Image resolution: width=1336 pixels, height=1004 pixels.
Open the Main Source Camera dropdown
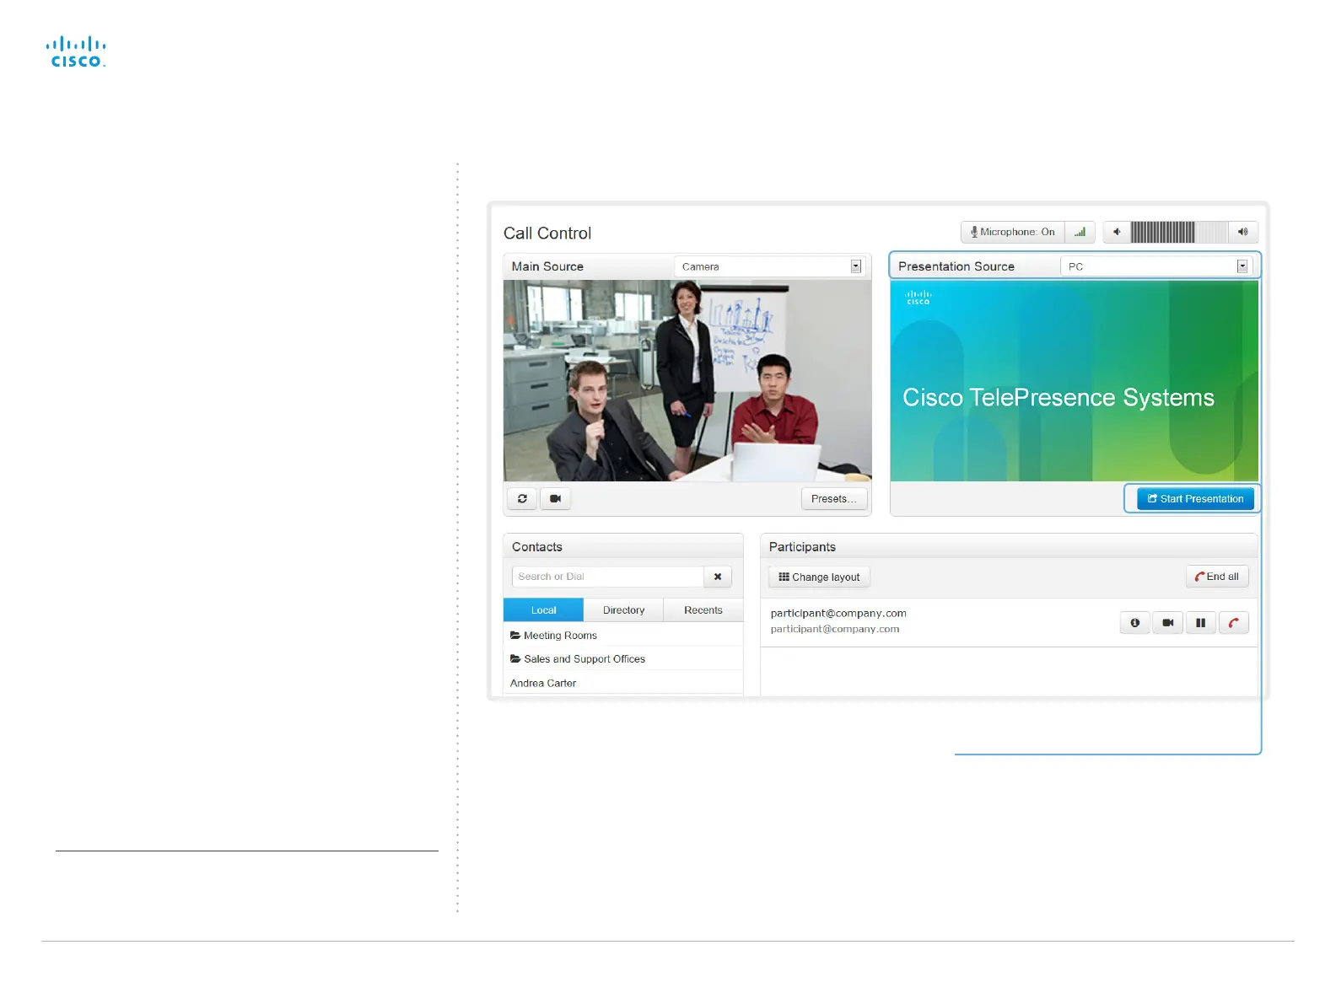point(768,266)
